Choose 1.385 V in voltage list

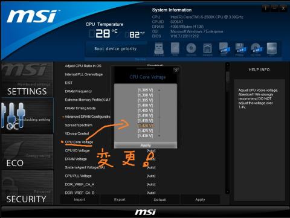tap(145, 90)
